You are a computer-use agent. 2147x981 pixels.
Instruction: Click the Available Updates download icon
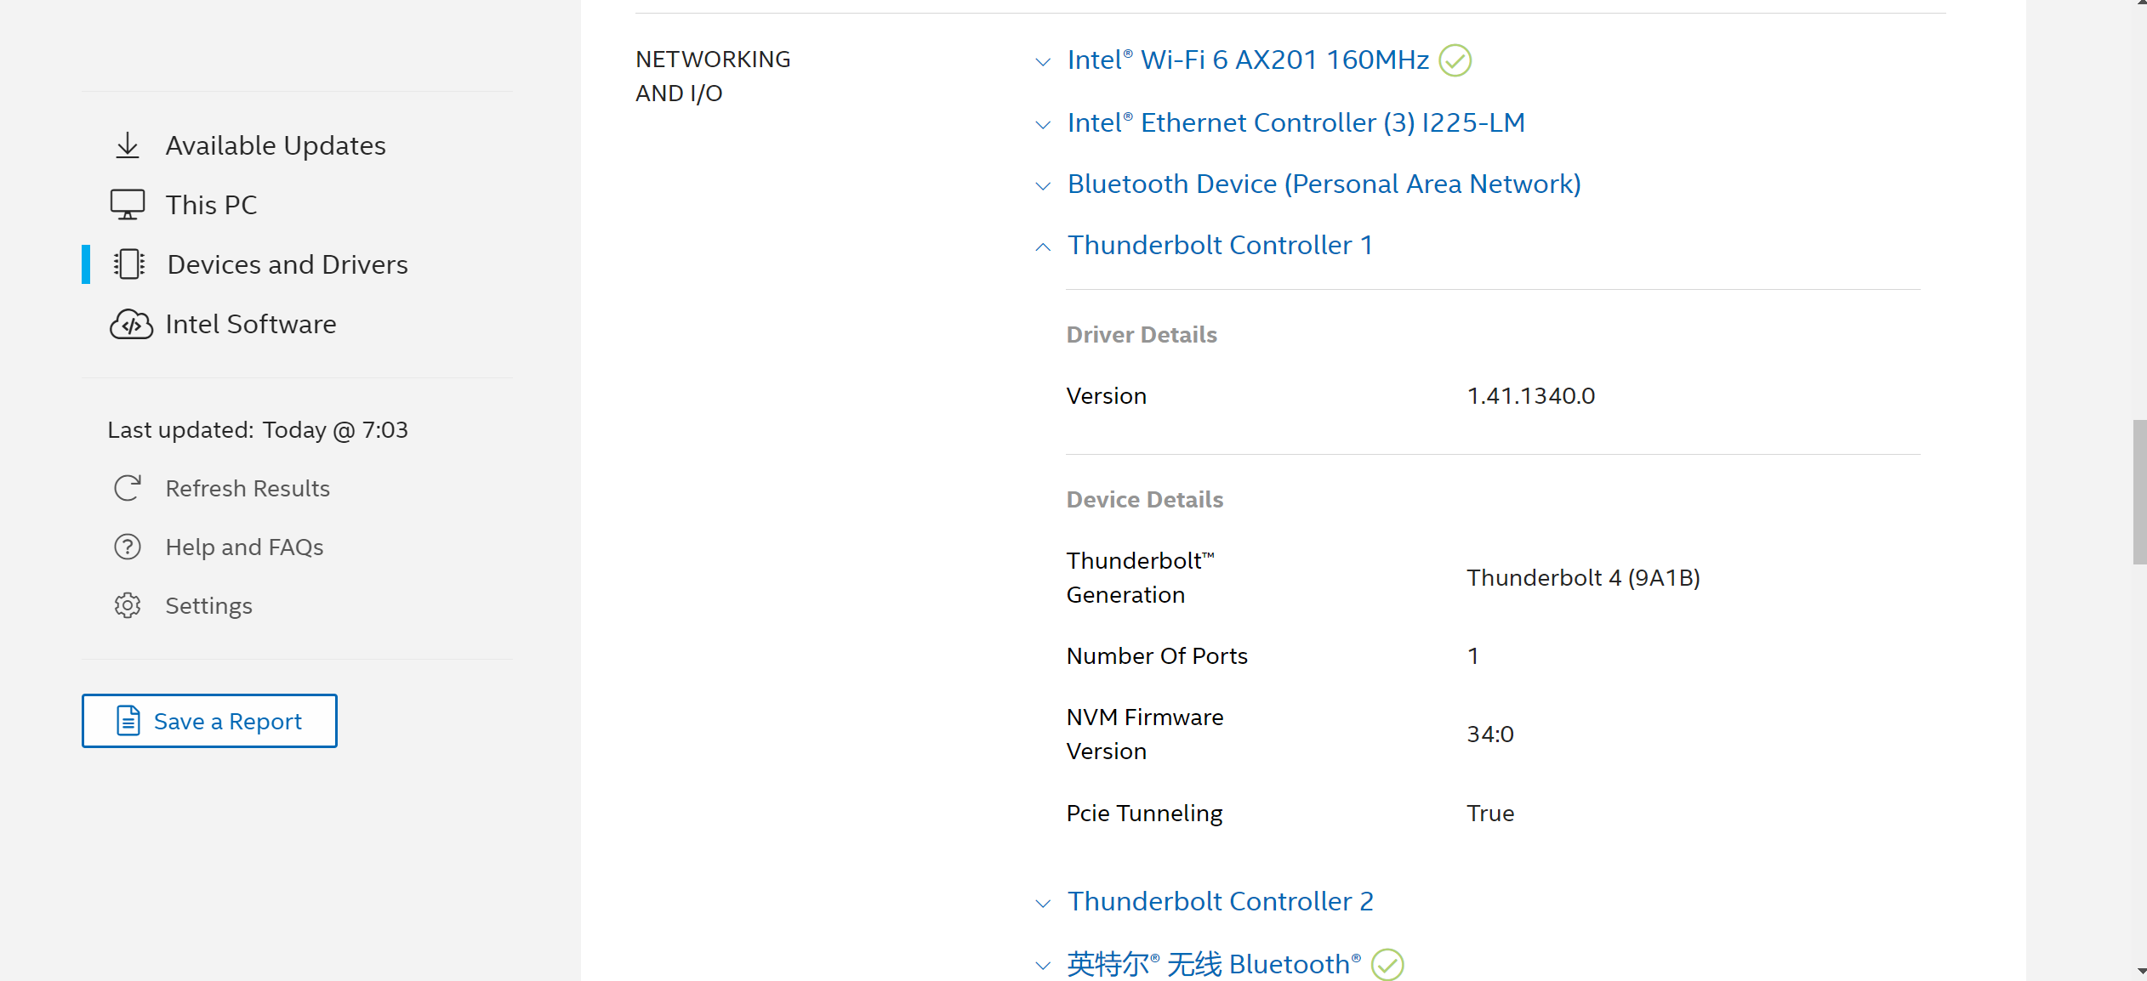point(128,145)
